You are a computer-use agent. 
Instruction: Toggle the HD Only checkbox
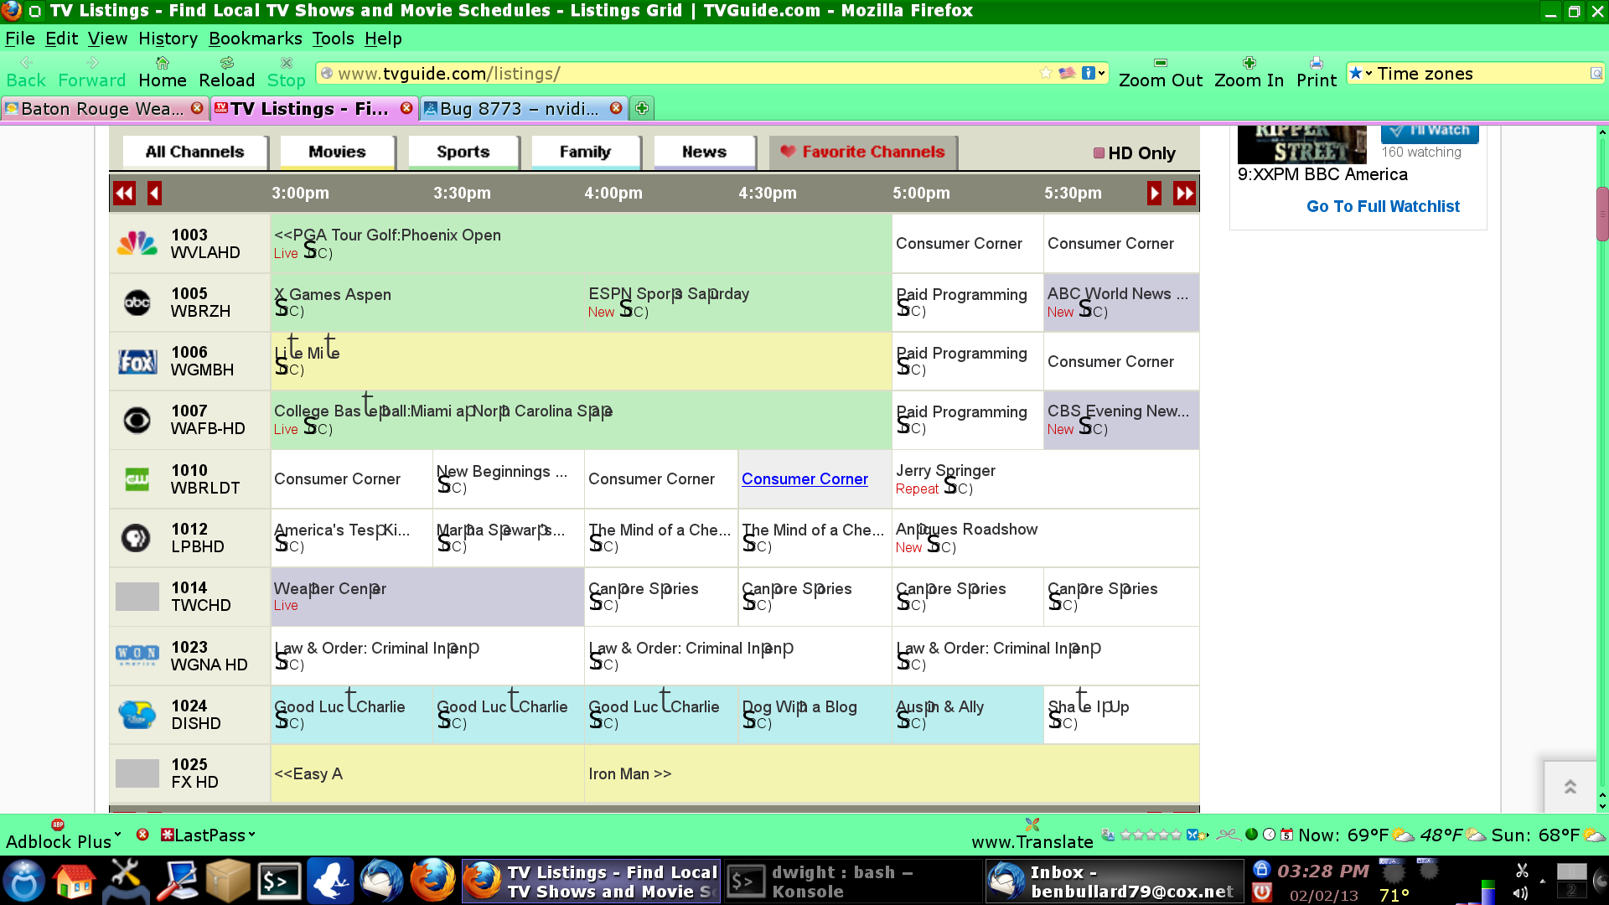(x=1099, y=153)
